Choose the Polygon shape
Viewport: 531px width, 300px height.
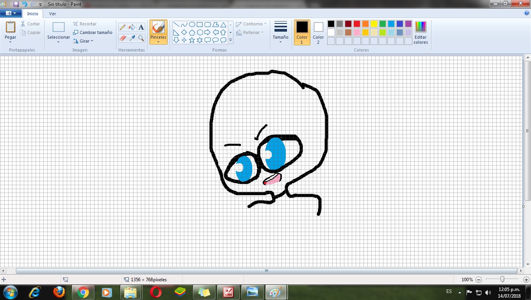point(216,25)
